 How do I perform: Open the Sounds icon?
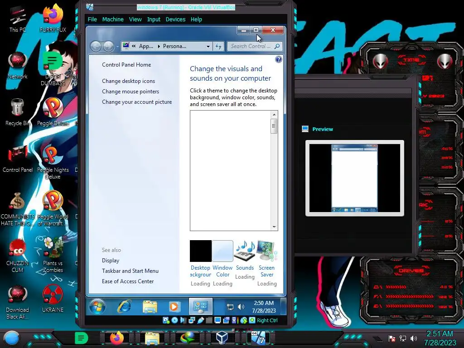245,251
